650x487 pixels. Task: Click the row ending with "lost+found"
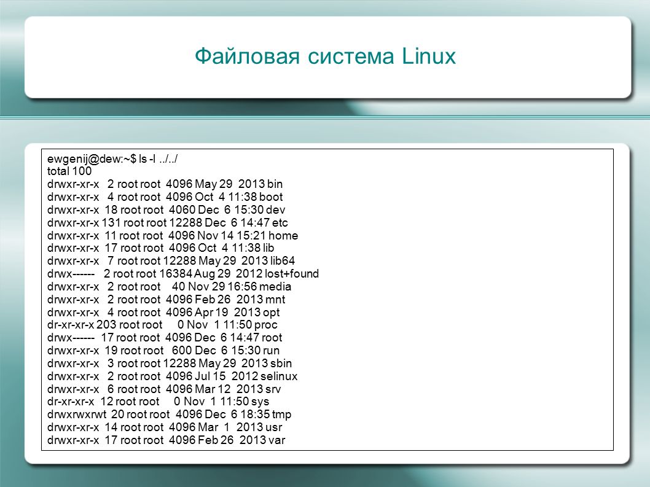(183, 273)
